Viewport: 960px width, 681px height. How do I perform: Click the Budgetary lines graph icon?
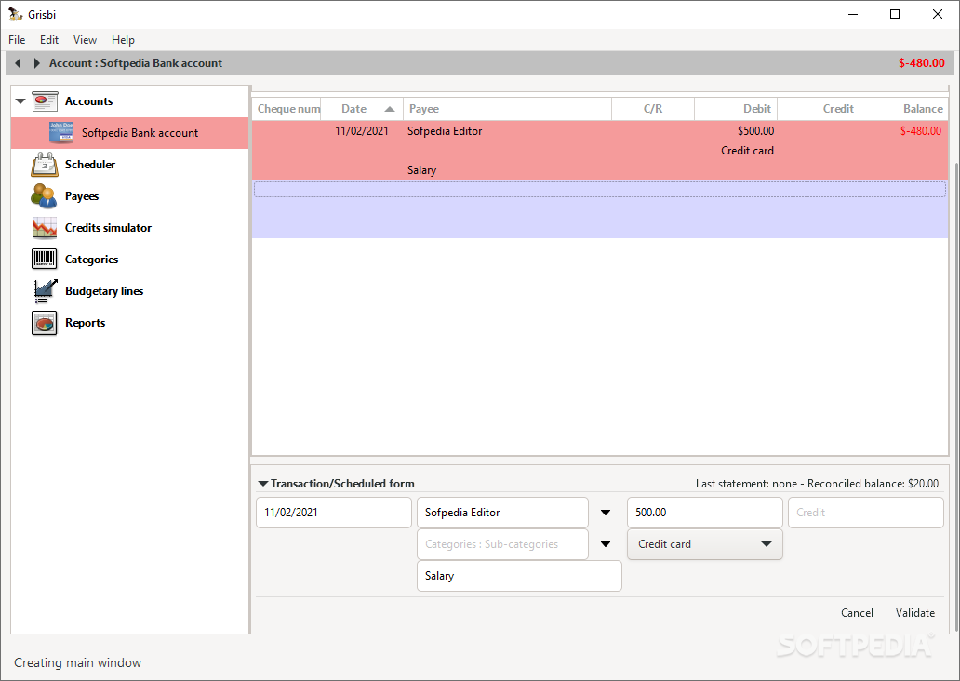46,291
